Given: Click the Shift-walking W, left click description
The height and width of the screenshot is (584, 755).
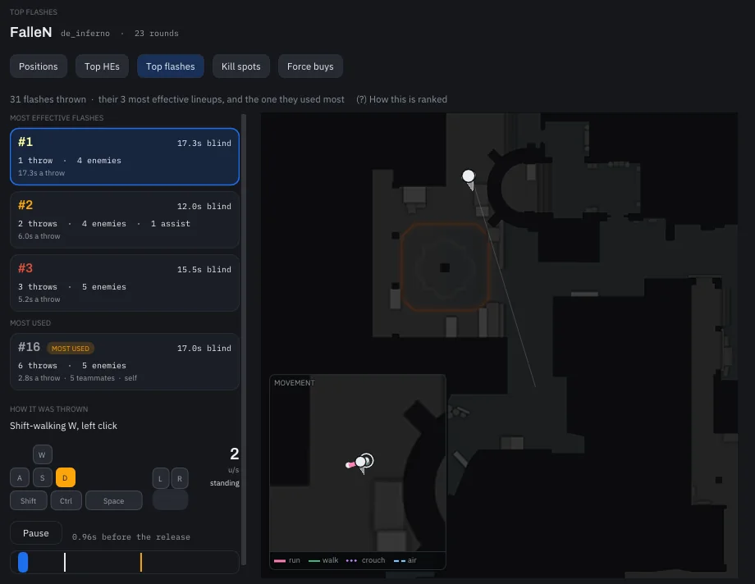Looking at the screenshot, I should point(63,426).
